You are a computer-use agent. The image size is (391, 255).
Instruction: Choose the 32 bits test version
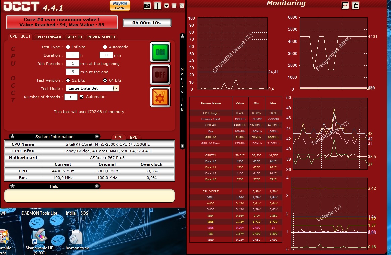(68, 80)
